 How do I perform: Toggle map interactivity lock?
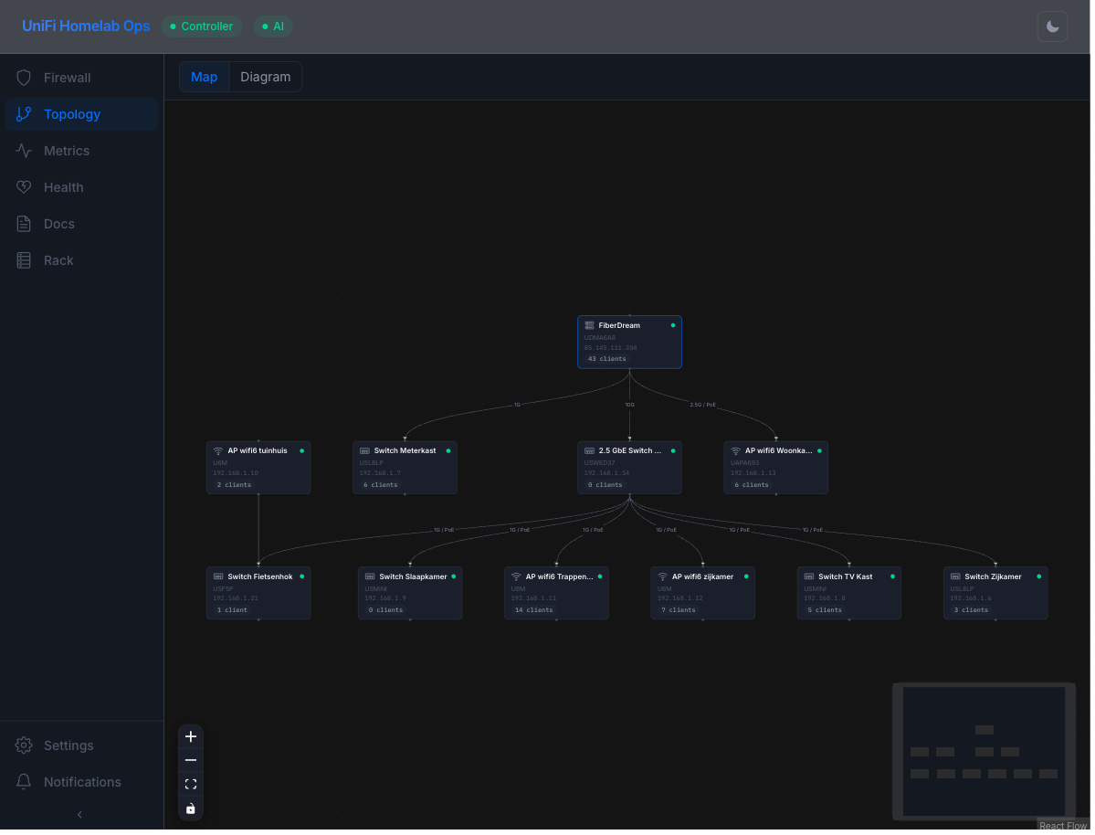pos(190,809)
